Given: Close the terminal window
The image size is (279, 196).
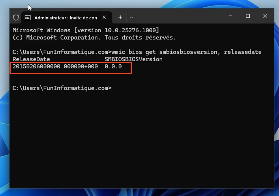Looking at the screenshot, I should click(265, 16).
